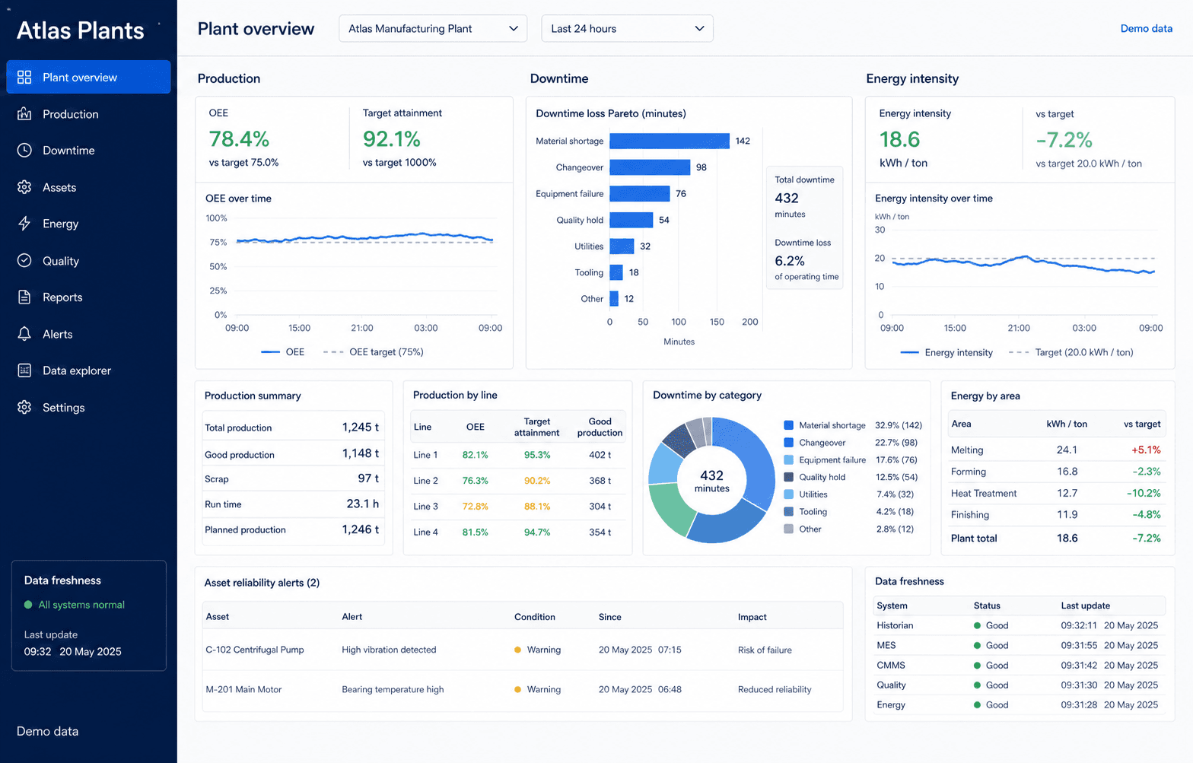Screen dimensions: 1193x763
Task: Click the CMMS Good status dot
Action: click(x=977, y=665)
